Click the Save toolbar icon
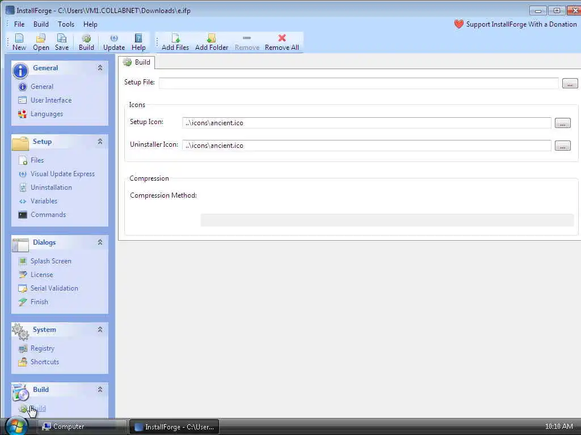The width and height of the screenshot is (581, 435). pos(61,42)
